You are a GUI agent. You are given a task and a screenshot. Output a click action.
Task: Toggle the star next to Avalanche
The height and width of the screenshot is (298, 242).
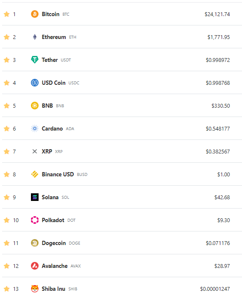tap(7, 266)
